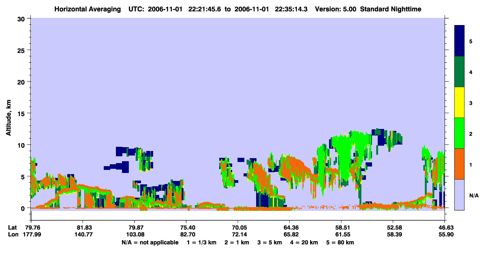Viewport: 494px width, 253px height.
Task: Click legend note '5 = 80 km'
Action: coord(340,242)
